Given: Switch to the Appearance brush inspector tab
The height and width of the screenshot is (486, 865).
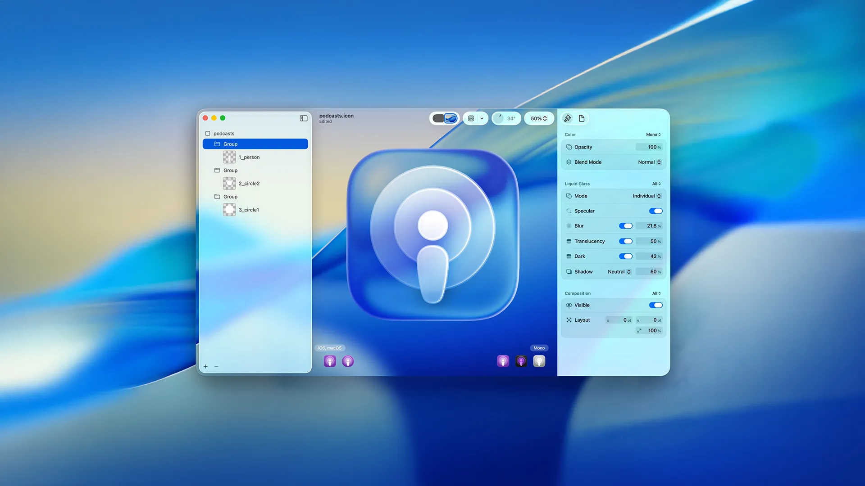Looking at the screenshot, I should tap(568, 118).
